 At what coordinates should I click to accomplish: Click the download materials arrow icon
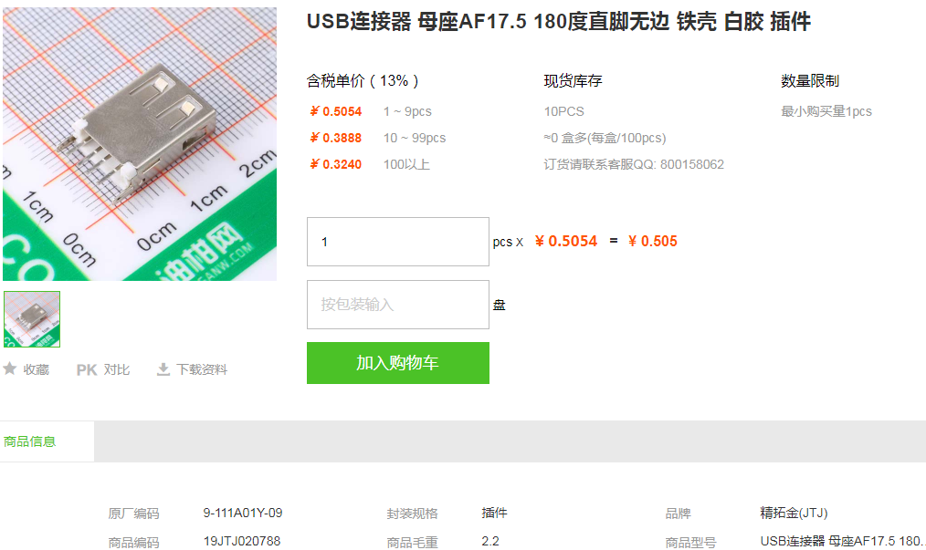click(163, 369)
